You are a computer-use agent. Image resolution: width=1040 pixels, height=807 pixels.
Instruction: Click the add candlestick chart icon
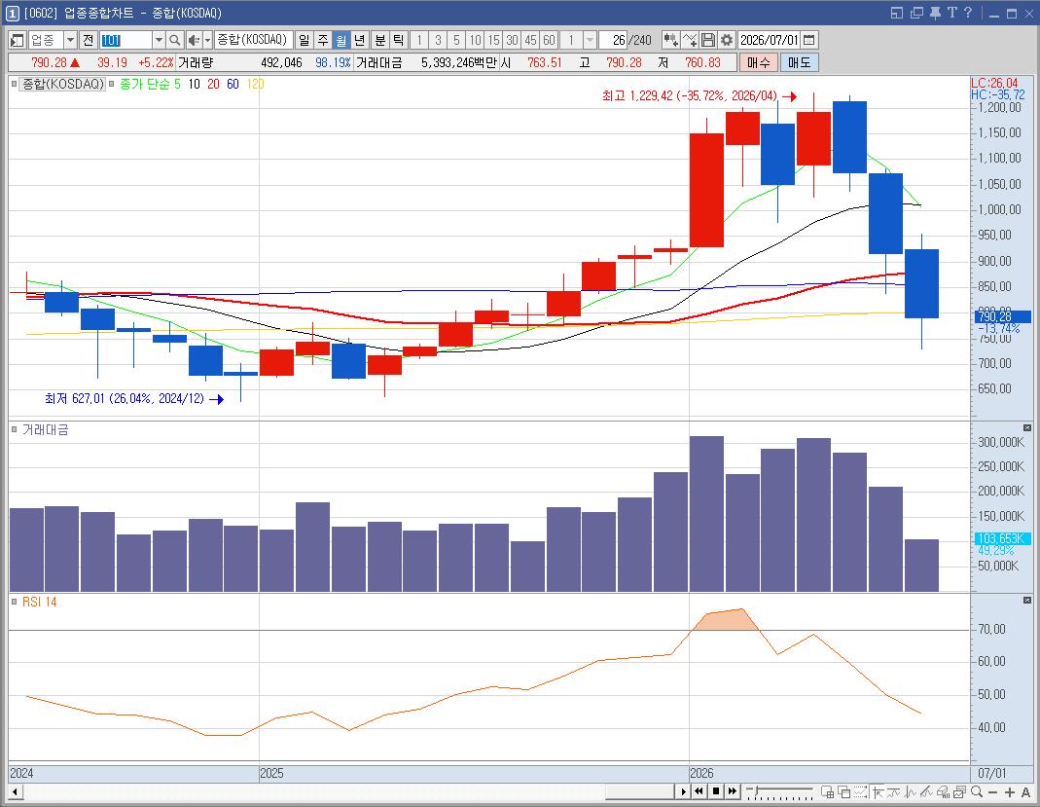(670, 41)
